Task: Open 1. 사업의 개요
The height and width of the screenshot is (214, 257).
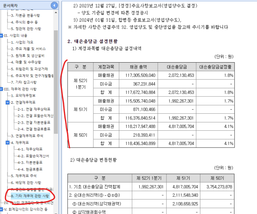Action: point(22,42)
